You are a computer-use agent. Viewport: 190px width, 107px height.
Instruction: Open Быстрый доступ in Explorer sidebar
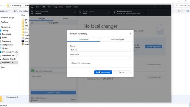(7, 18)
